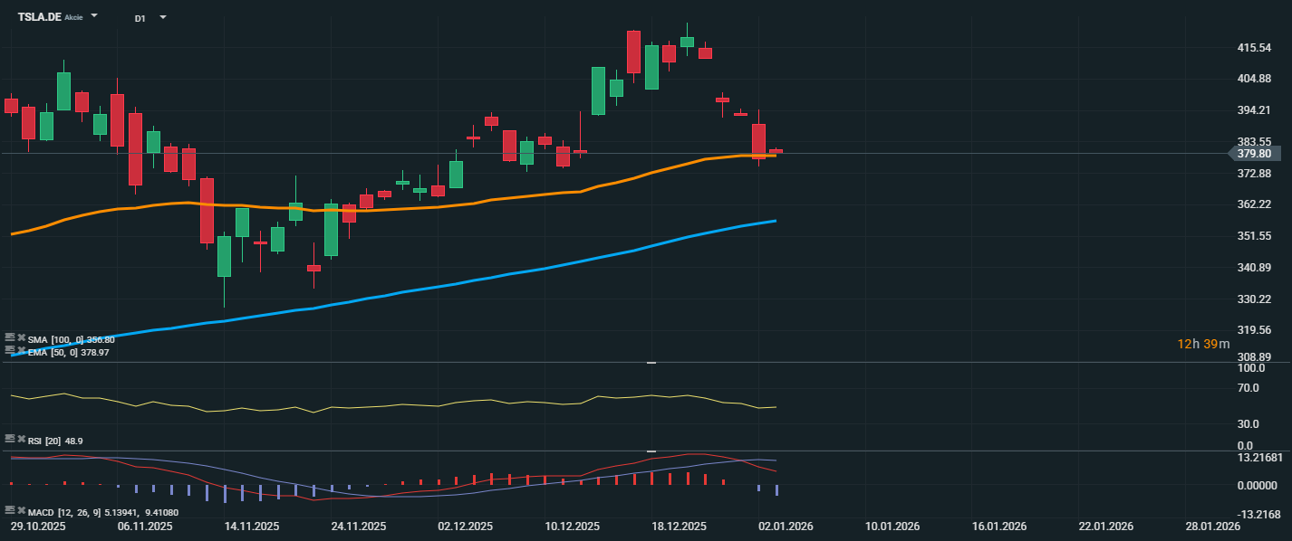Click the 02.12.2025 date label
Screen dimensions: 1292x541
[x=466, y=527]
